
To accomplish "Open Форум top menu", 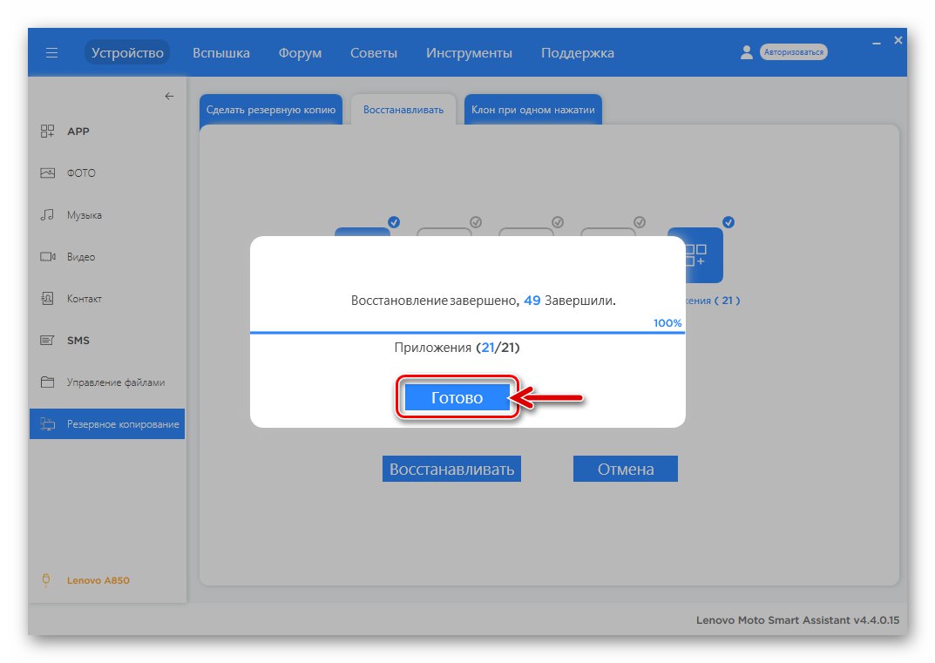I will point(300,52).
